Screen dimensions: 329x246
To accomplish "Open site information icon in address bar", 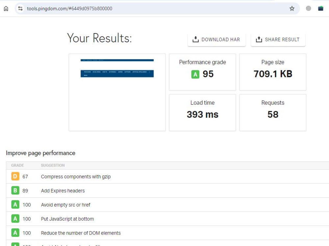I will 20,9.
